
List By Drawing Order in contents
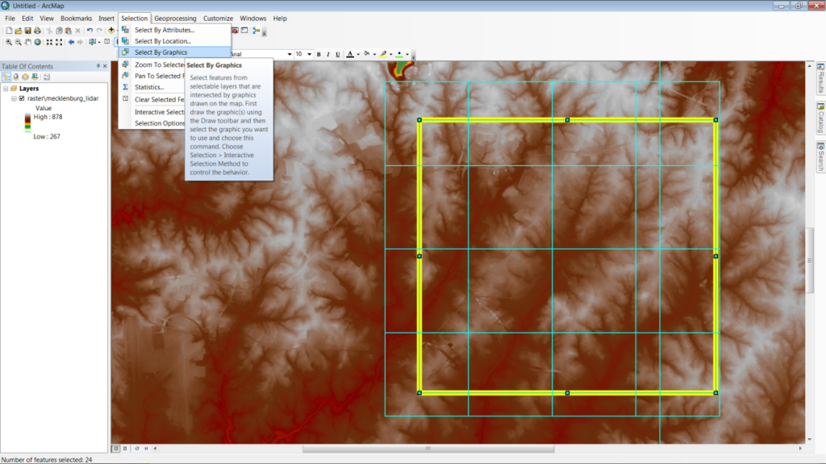point(6,77)
